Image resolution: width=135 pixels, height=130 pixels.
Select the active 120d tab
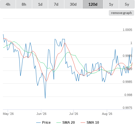(93, 4)
